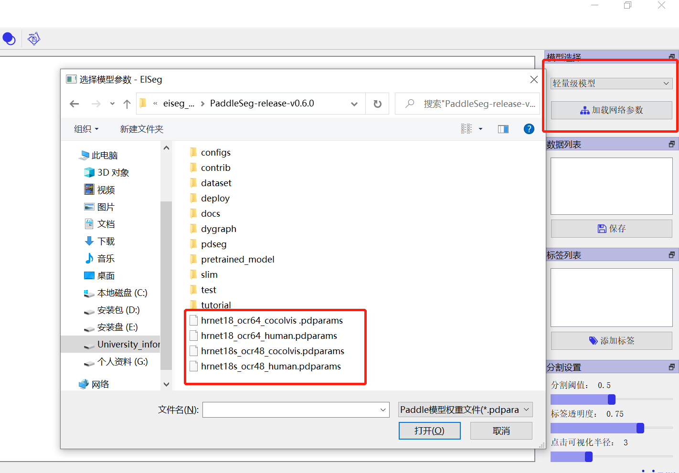679x473 pixels.
Task: Open the 组织 menu in the file dialog
Action: coord(86,128)
